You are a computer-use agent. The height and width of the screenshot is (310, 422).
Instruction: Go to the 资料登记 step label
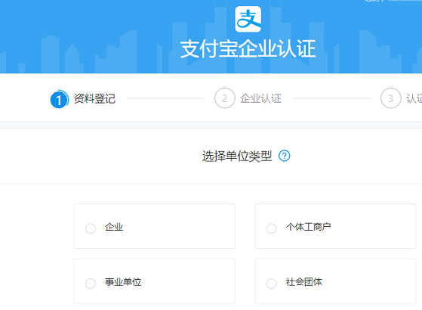tap(94, 98)
